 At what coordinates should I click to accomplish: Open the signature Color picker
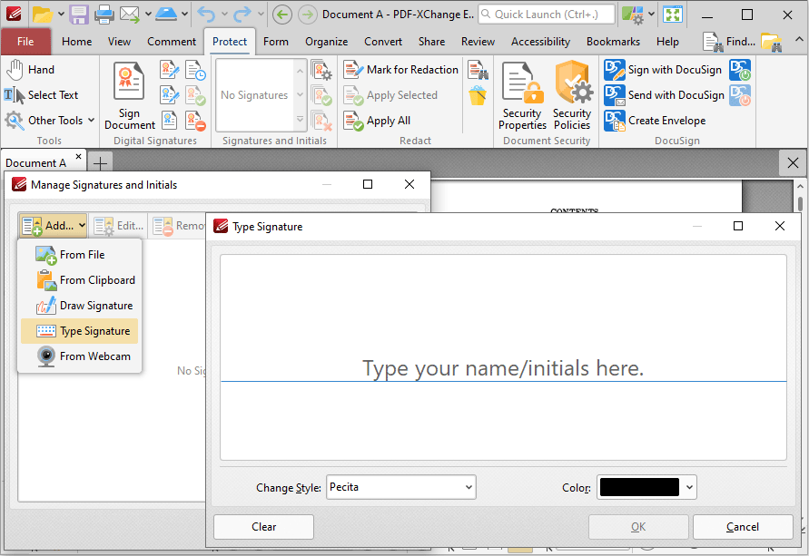(x=646, y=487)
